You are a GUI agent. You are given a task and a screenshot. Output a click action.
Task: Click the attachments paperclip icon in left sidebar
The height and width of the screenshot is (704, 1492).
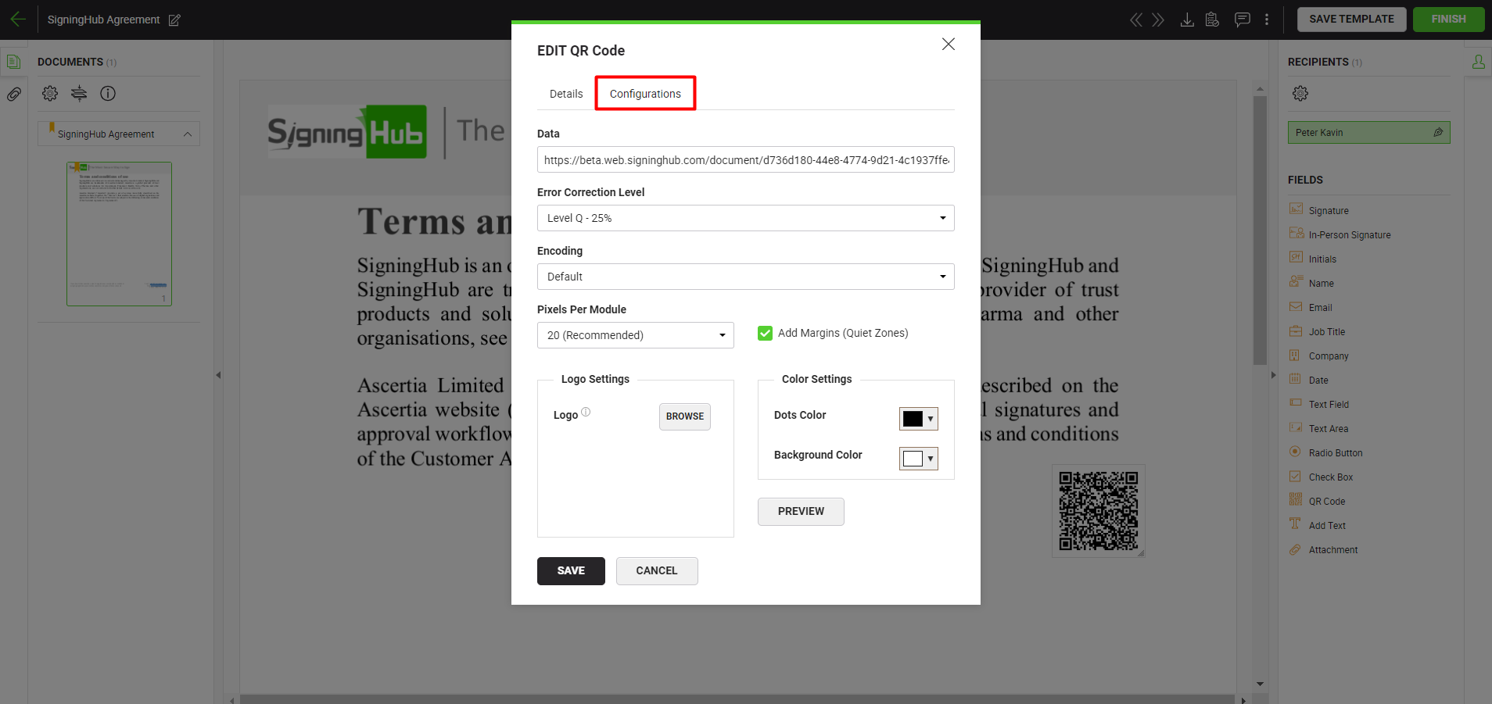14,95
